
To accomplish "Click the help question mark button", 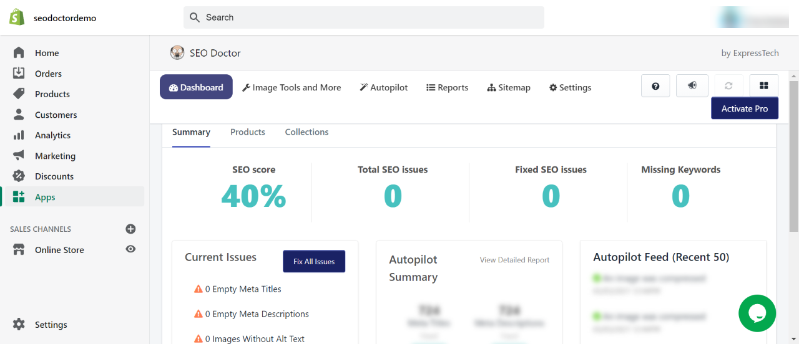I will [655, 86].
